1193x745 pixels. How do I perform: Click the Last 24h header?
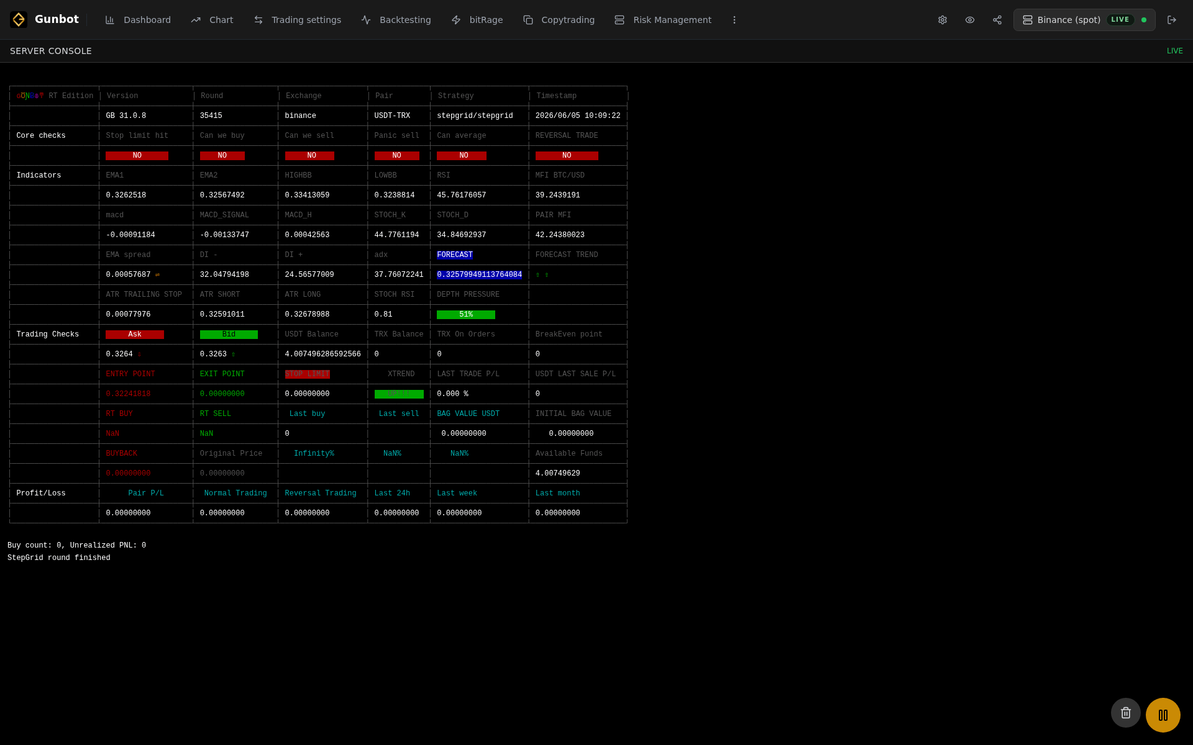tap(392, 494)
